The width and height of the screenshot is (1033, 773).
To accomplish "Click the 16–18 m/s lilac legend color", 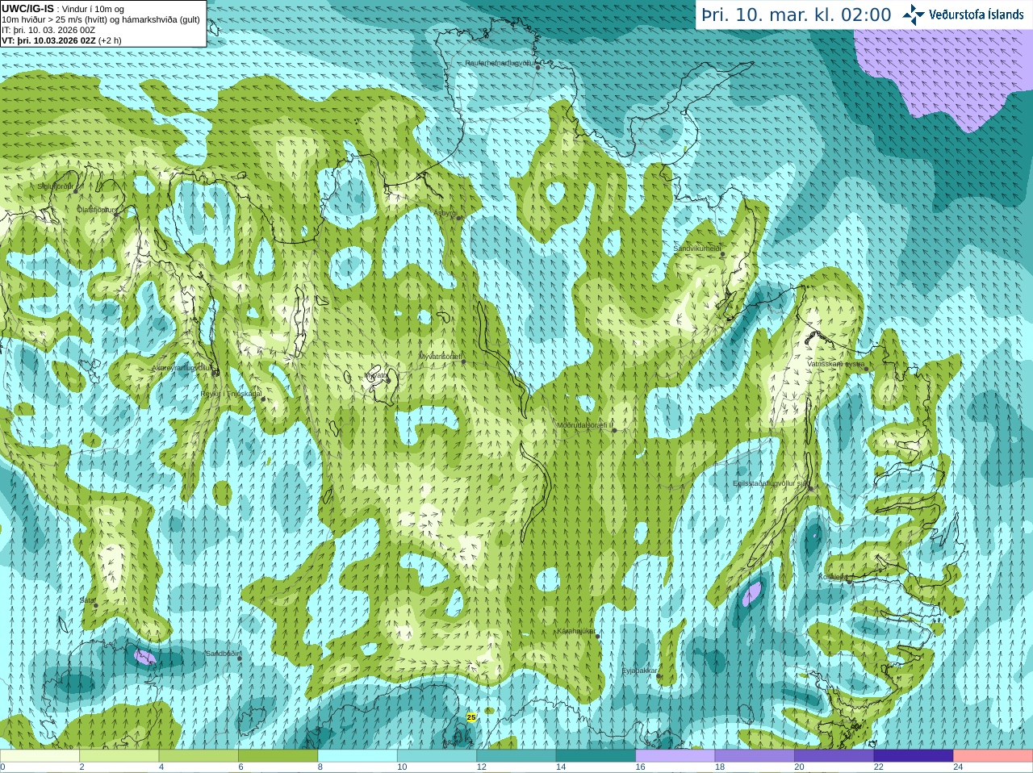I will click(x=675, y=756).
